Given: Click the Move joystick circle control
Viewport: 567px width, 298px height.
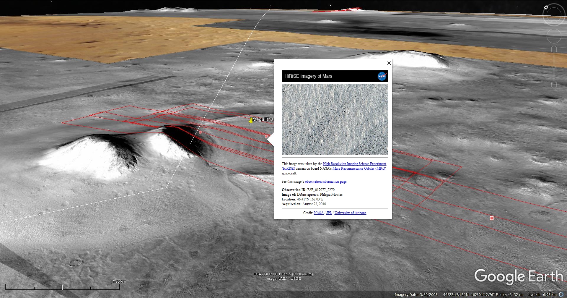Looking at the screenshot, I should coord(554,36).
